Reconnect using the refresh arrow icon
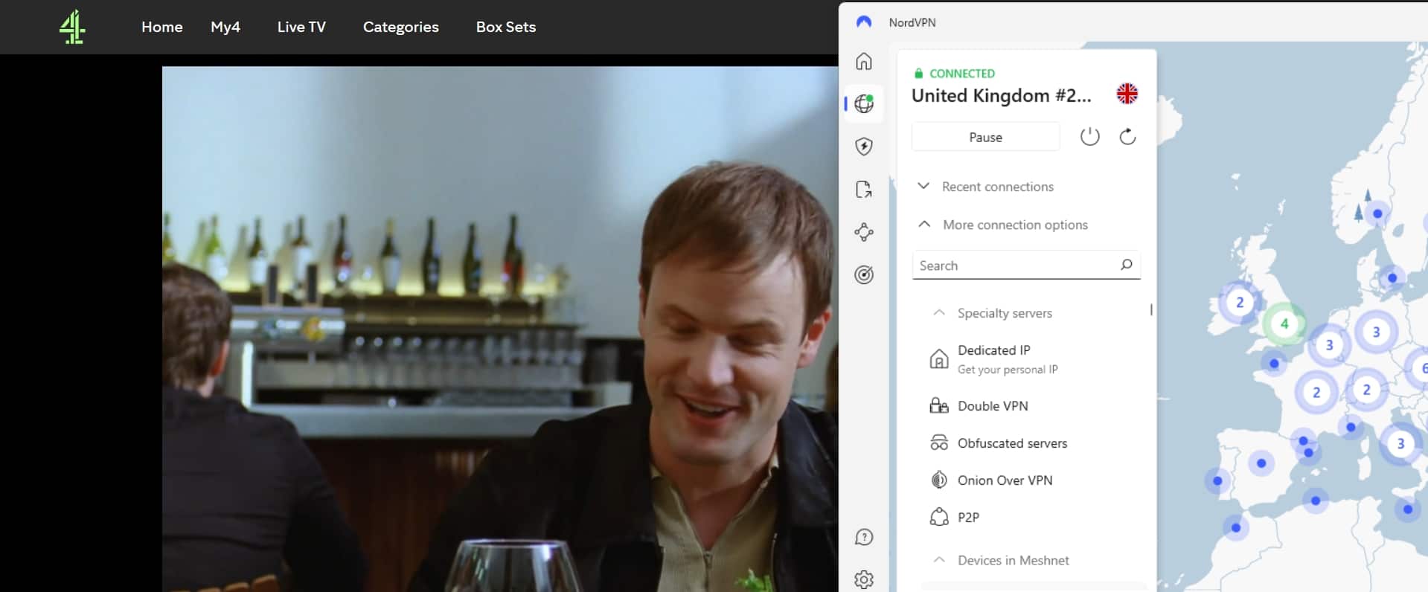1428x592 pixels. 1127,137
